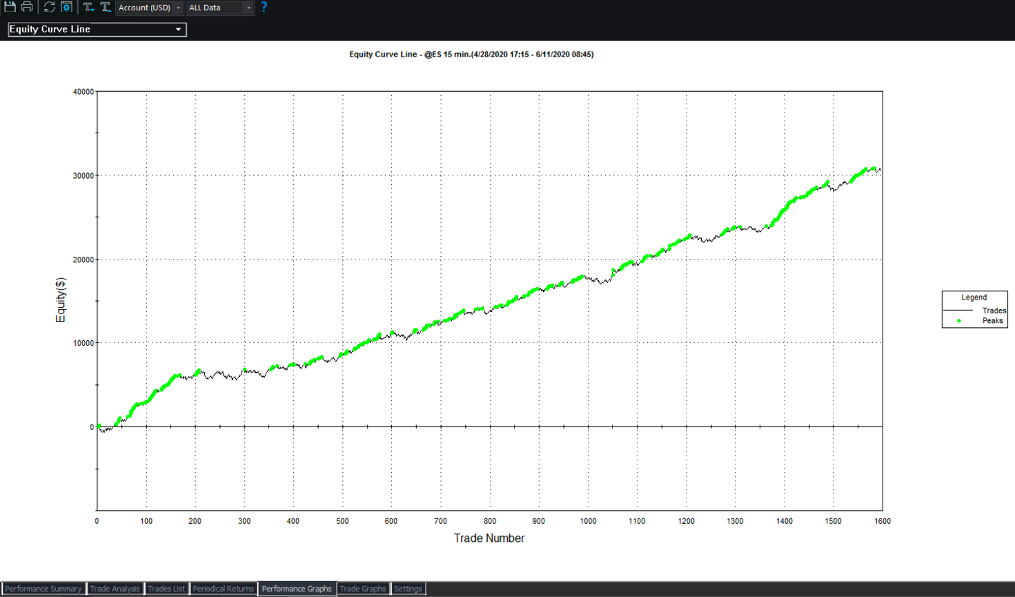Open the Settings tab
The image size is (1015, 597).
408,589
